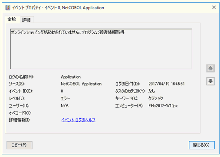This screenshot has width=220, height=157.
Task: Click the タスクのカテゴリ(Y): label
Action: (x=130, y=91)
